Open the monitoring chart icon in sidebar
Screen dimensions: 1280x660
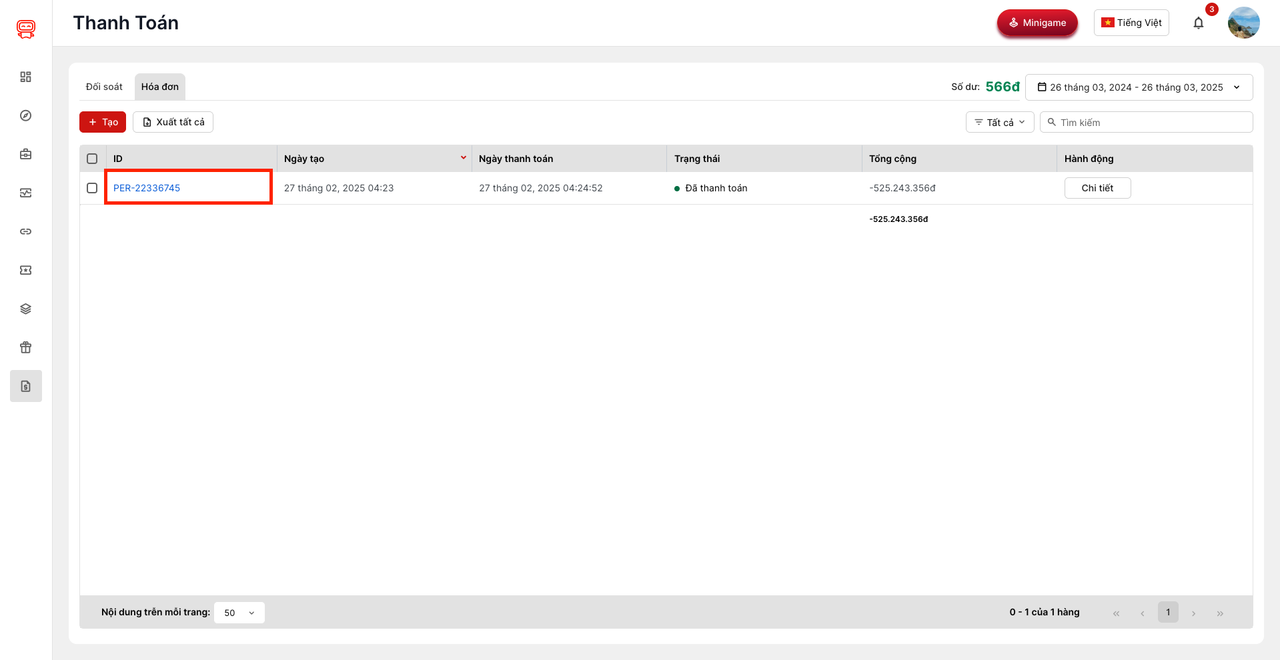(26, 193)
